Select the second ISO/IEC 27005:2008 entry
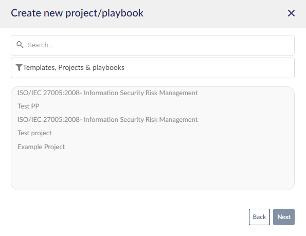 pyautogui.click(x=107, y=120)
